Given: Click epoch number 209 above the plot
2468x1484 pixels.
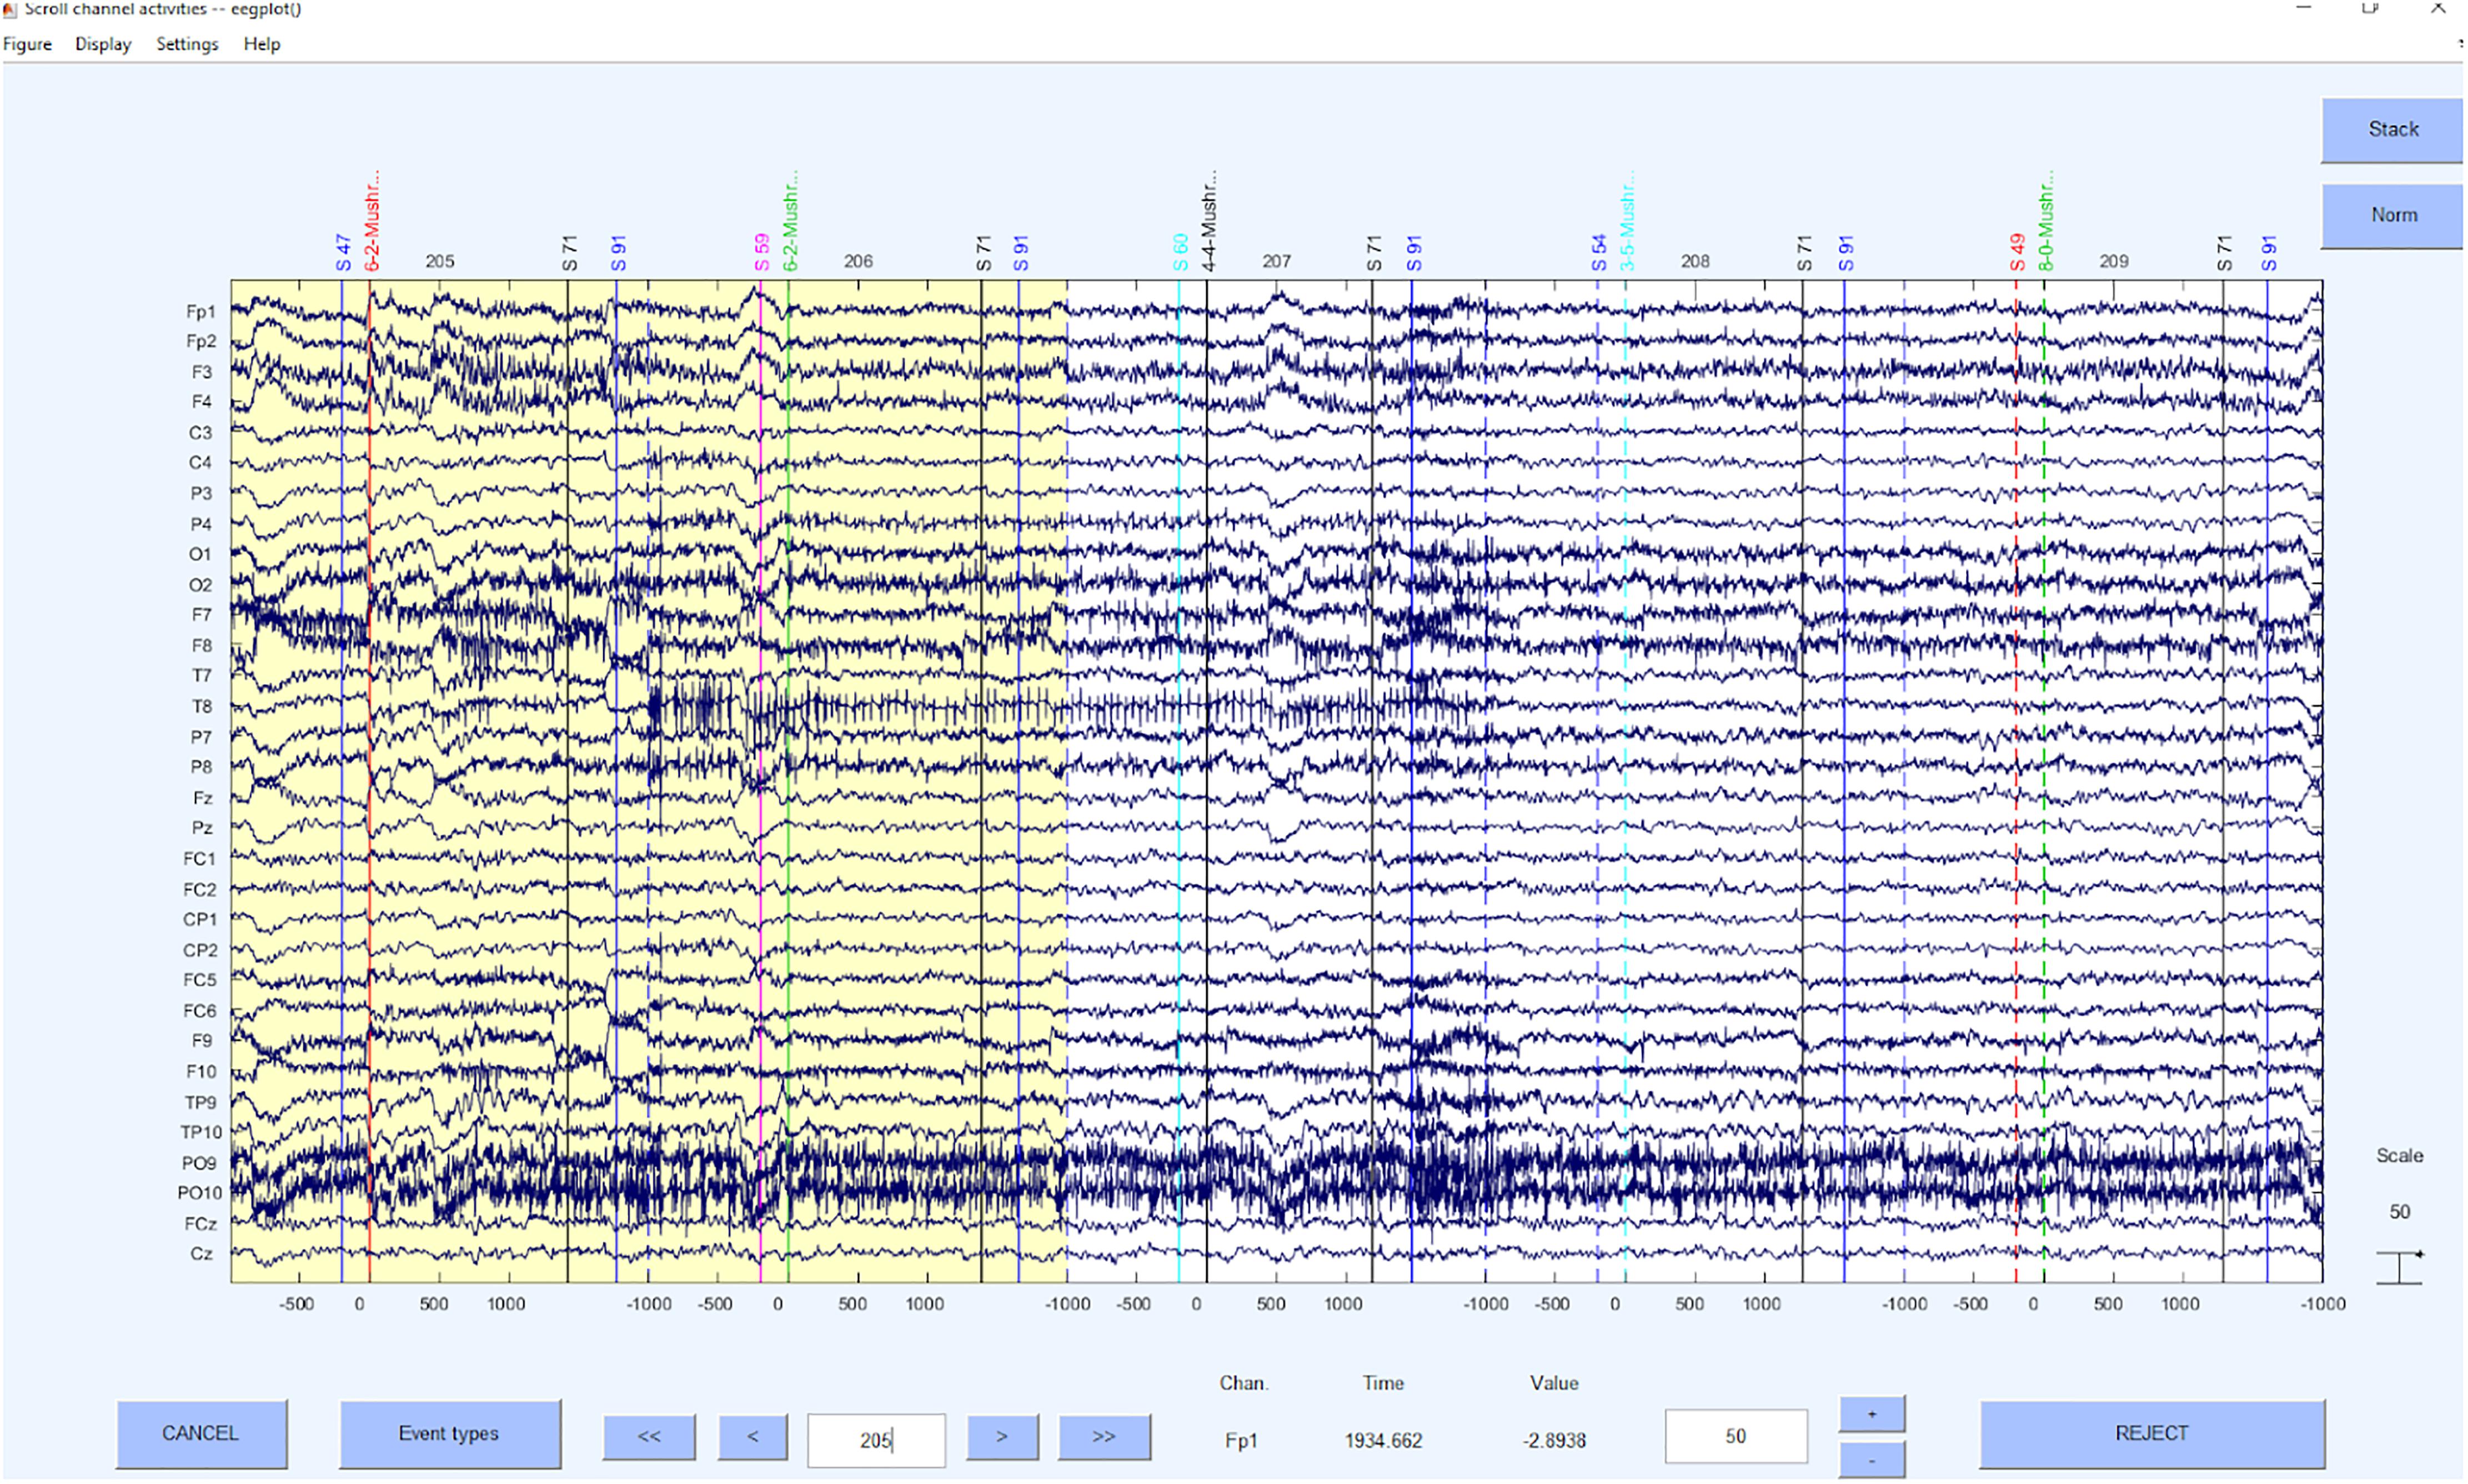Looking at the screenshot, I should coord(2113,261).
